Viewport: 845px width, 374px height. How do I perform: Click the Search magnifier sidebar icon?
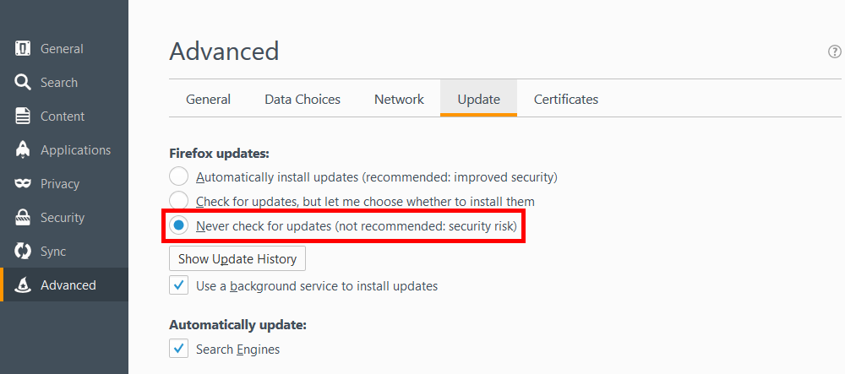click(24, 83)
